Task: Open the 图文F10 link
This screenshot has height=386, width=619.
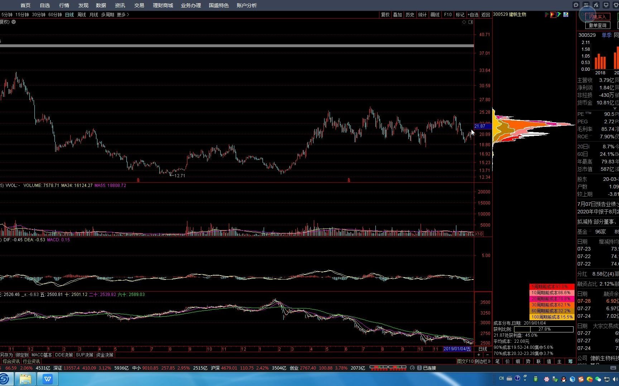Action: click(465, 361)
